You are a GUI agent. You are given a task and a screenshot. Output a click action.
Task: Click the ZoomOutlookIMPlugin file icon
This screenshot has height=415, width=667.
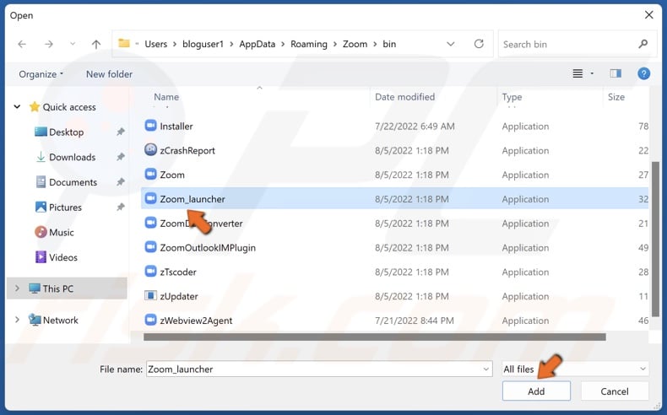coord(150,247)
